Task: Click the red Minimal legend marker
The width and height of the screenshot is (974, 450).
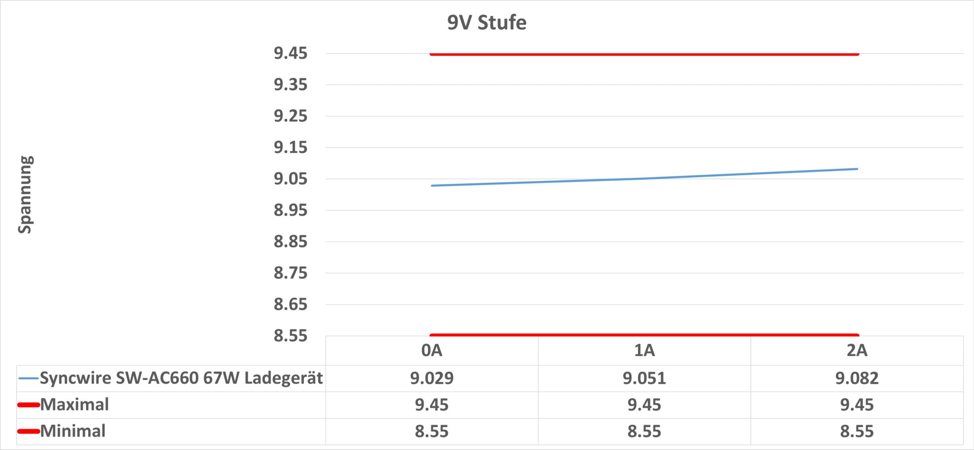Action: (28, 432)
